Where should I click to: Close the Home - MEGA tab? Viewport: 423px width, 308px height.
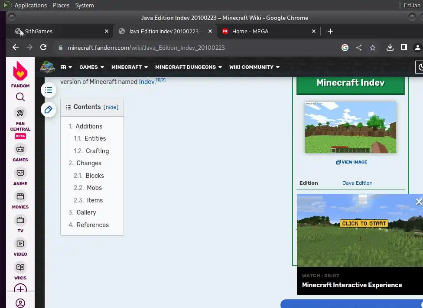point(313,31)
